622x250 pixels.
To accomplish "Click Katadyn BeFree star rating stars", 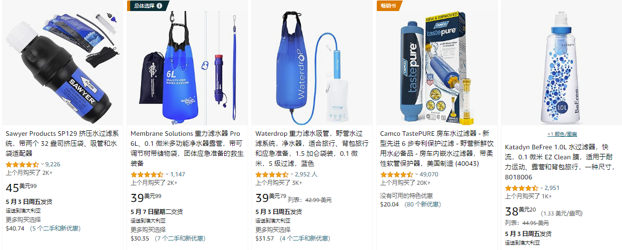I will (x=521, y=188).
